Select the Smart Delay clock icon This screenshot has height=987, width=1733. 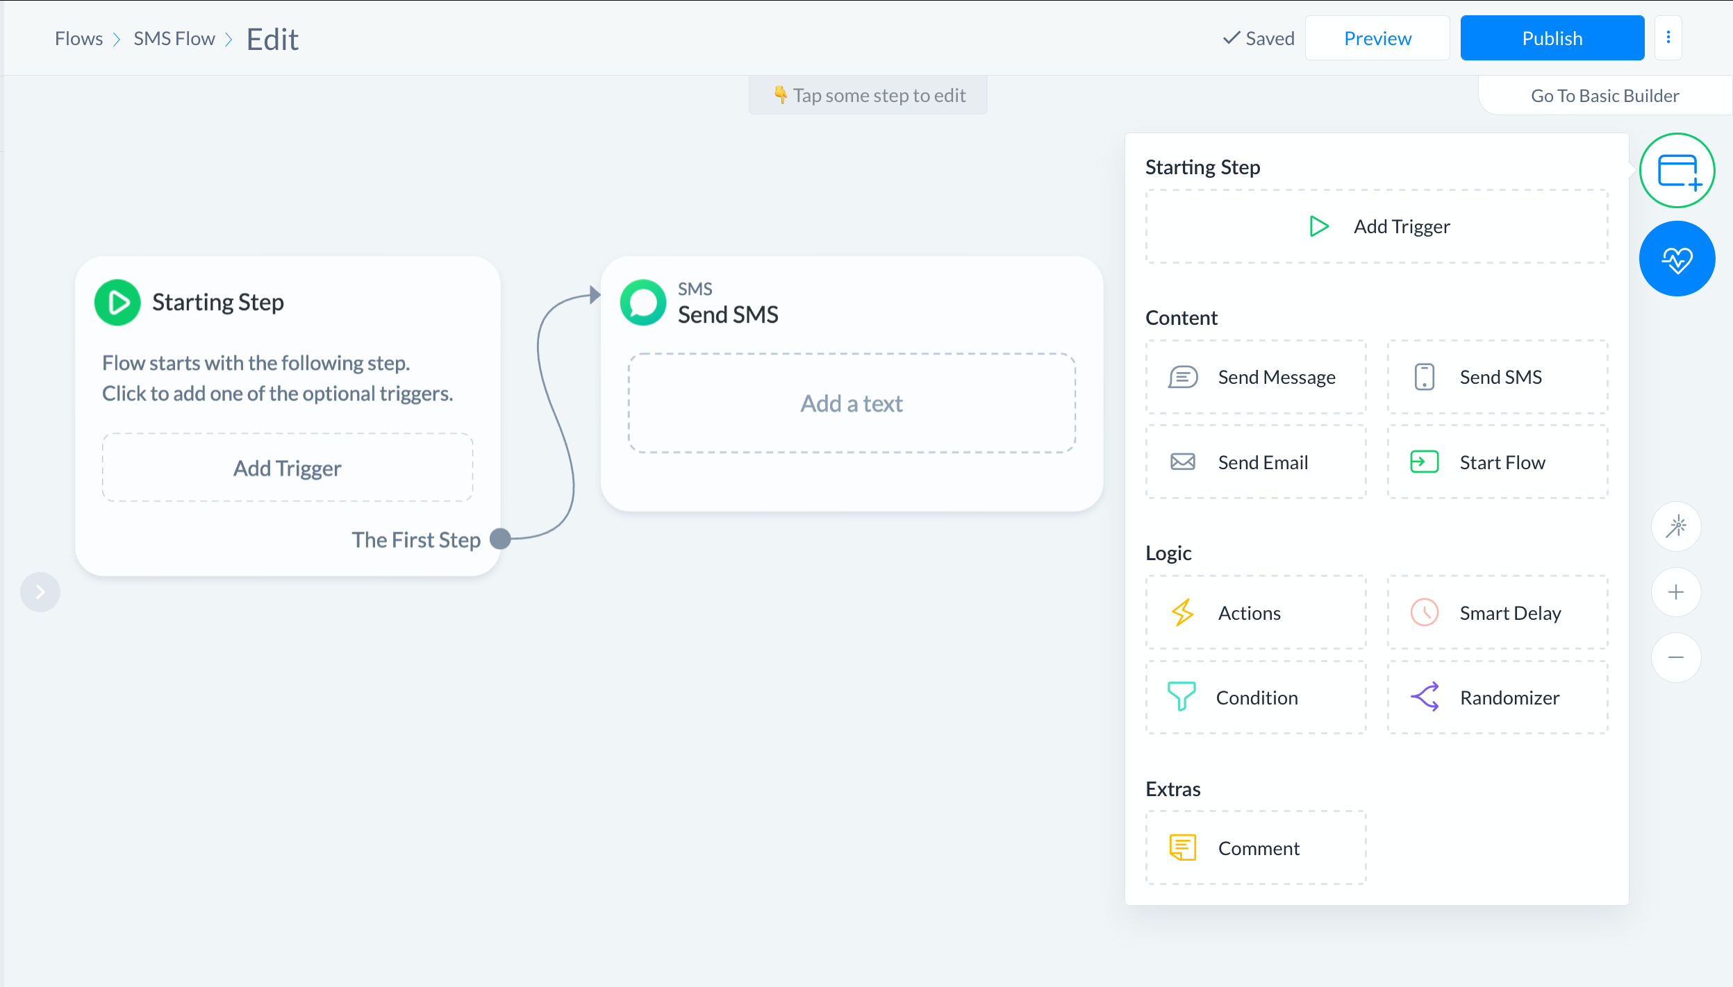coord(1425,612)
